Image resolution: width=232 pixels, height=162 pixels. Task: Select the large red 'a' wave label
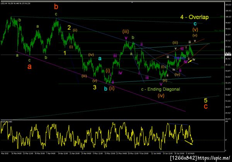pos(29,67)
